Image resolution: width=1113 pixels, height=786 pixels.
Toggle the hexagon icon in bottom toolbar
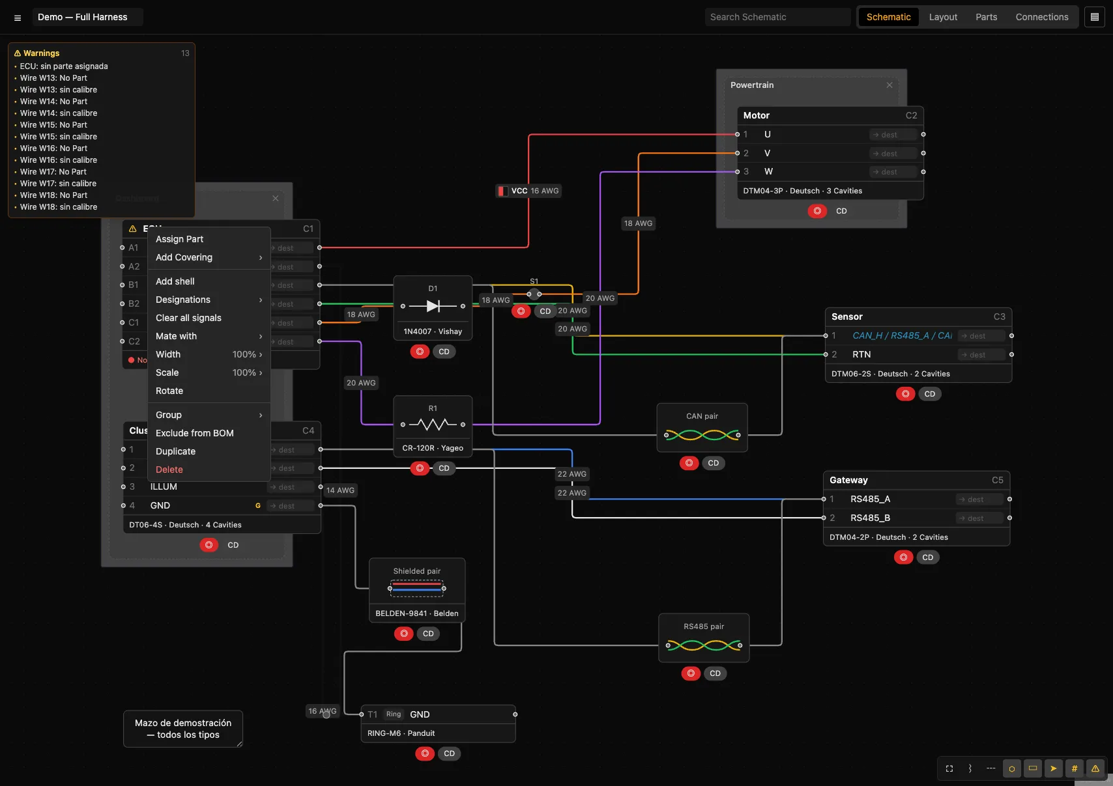(x=1012, y=768)
